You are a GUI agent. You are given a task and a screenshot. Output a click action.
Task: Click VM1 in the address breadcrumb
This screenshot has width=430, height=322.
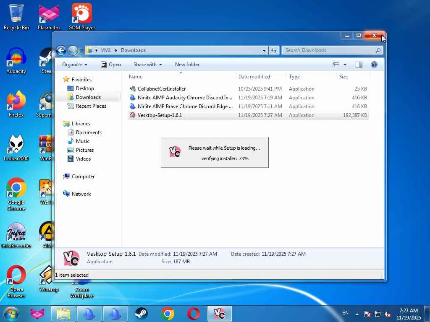click(x=106, y=50)
